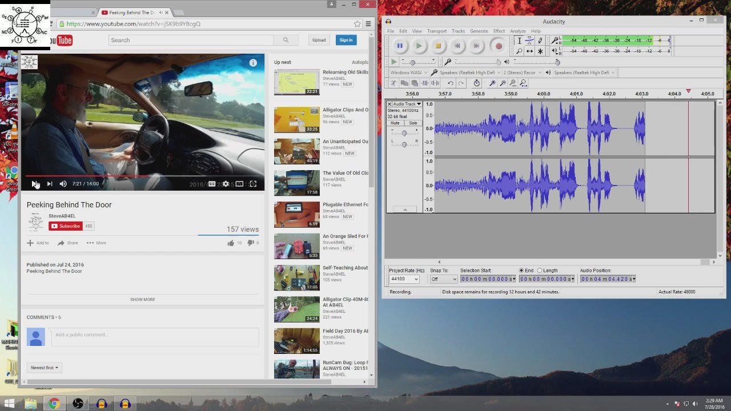Open the Audacity Analyze menu
731x411 pixels.
(x=518, y=31)
